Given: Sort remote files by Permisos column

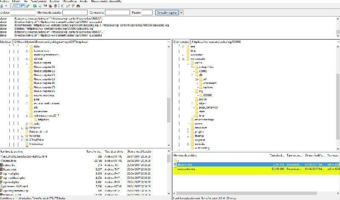Looking at the screenshot, I should pyautogui.click(x=333, y=155).
